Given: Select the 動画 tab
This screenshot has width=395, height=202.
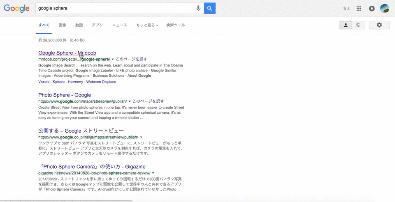Looking at the screenshot, I should [79, 25].
